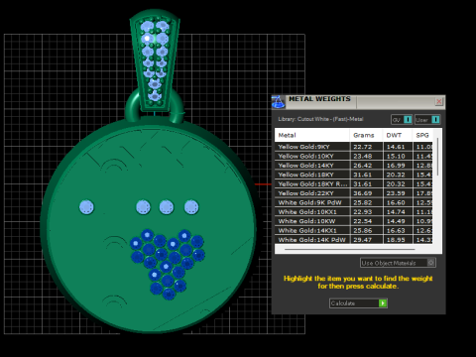Image resolution: width=476 pixels, height=357 pixels.
Task: Close the Metal Weights panel
Action: tap(439, 101)
